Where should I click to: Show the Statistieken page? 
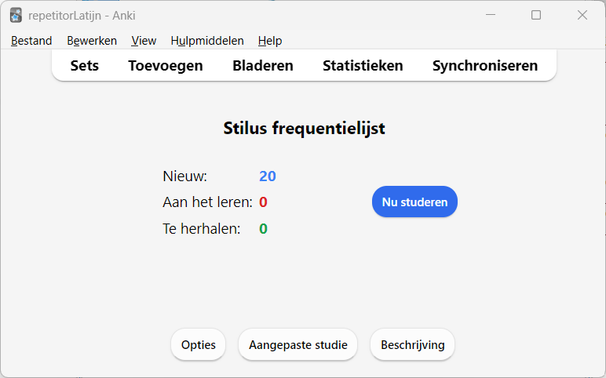(363, 66)
